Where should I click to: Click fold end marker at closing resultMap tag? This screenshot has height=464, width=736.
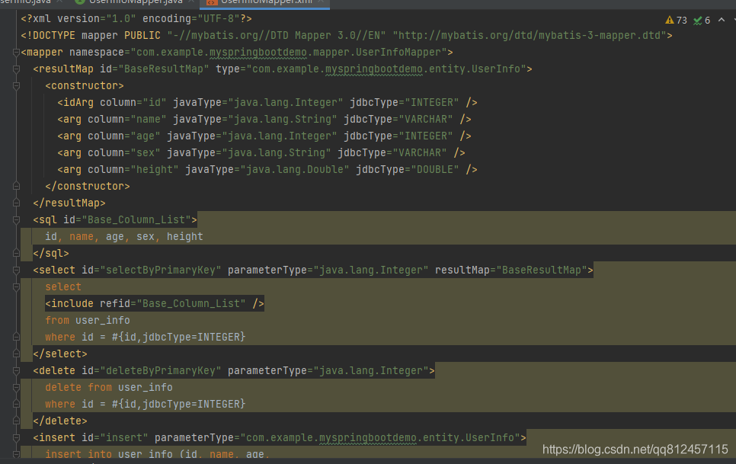16,203
